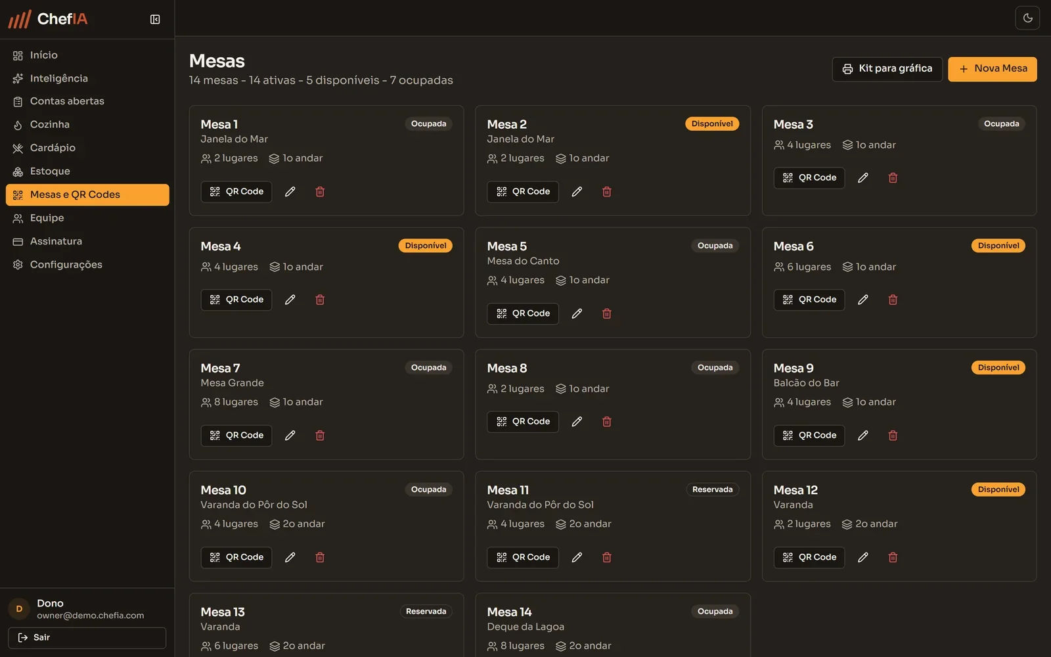Click the Mesa 14 card title
Image resolution: width=1051 pixels, height=657 pixels.
pos(510,612)
